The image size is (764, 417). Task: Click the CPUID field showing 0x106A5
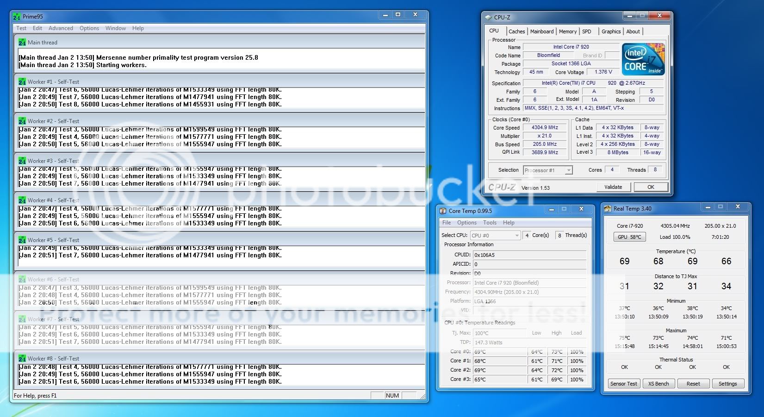point(530,255)
